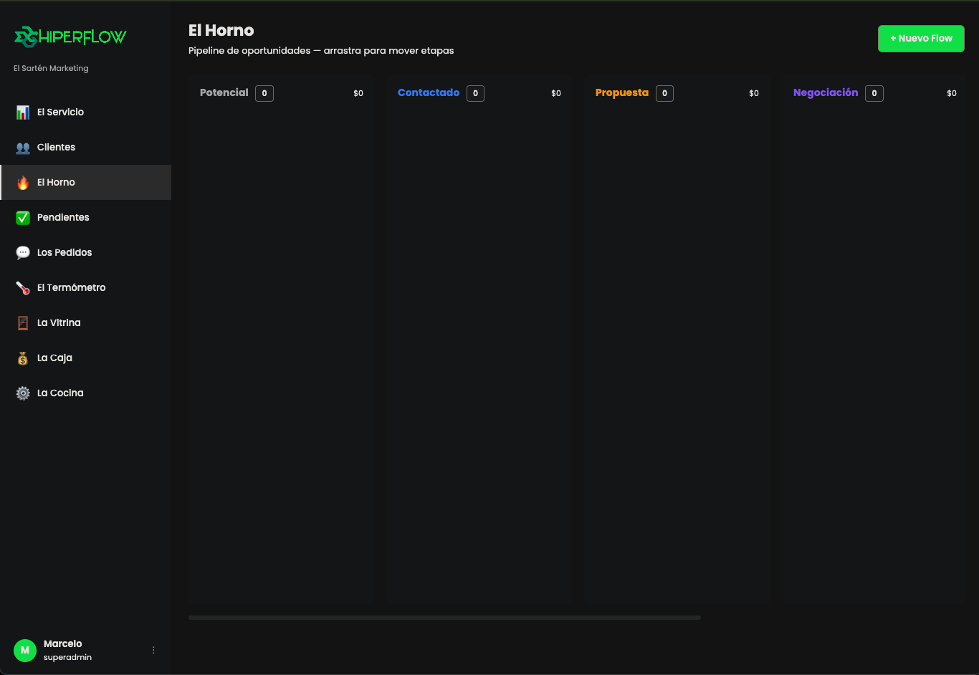
Task: Click the thermometer icon for El Termómetro
Action: (23, 288)
